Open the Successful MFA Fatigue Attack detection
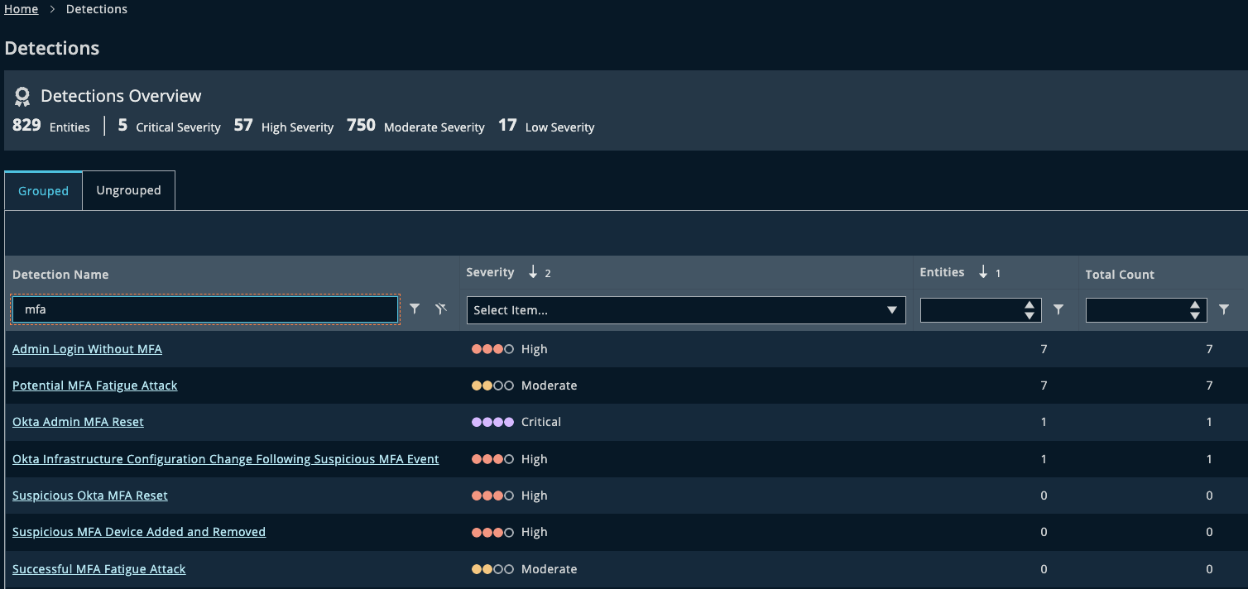 tap(98, 569)
